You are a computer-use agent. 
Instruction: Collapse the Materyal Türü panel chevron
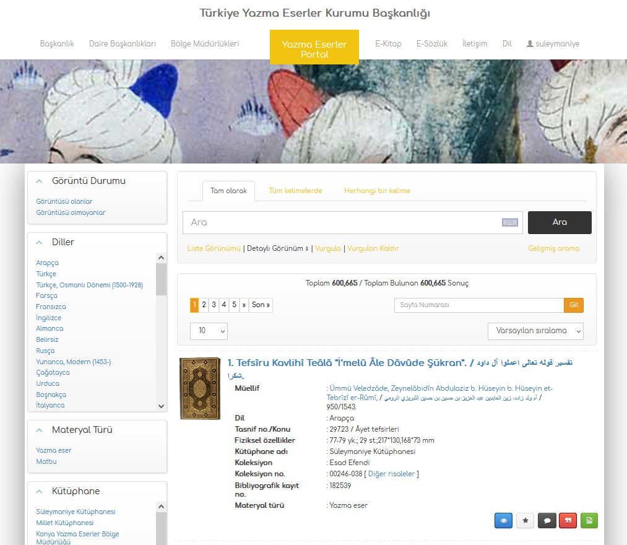pos(39,430)
